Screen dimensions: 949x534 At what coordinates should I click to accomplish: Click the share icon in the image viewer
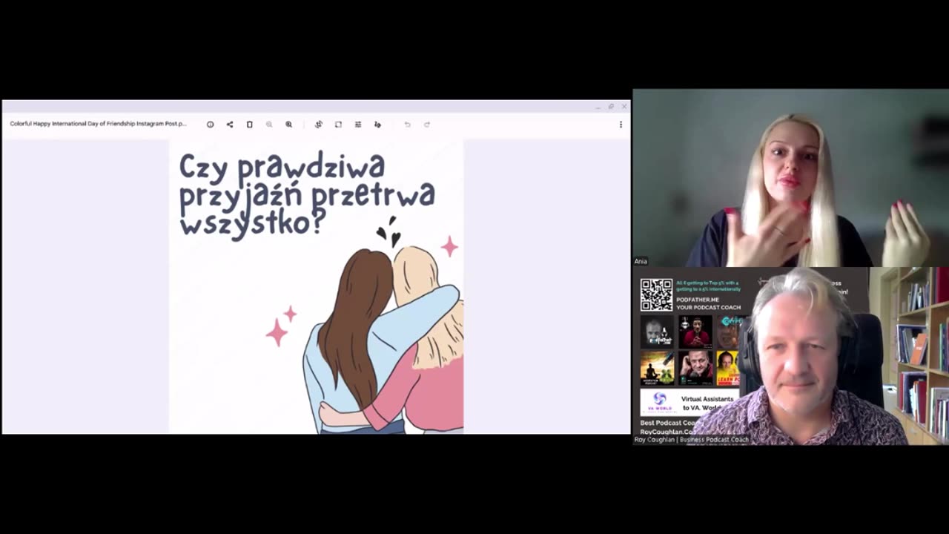[230, 125]
